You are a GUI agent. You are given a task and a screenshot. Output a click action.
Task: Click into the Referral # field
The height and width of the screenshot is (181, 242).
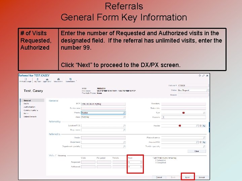click(x=193, y=85)
